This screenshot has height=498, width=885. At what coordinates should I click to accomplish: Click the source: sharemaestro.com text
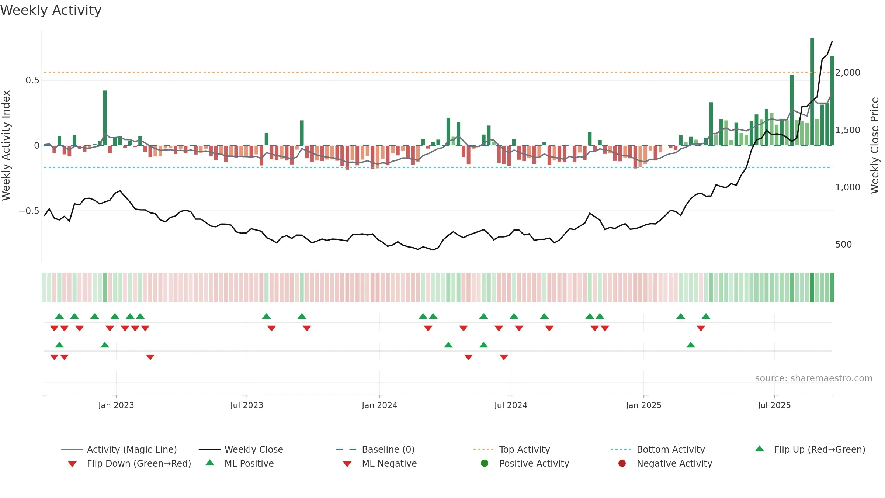click(x=814, y=378)
